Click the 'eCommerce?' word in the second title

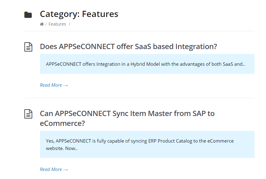click(63, 123)
